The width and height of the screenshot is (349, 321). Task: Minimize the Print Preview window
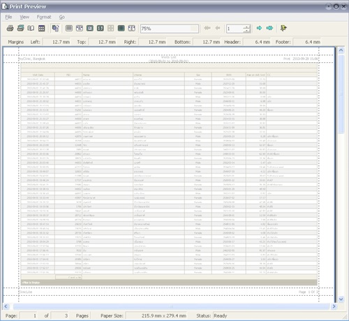pos(328,6)
